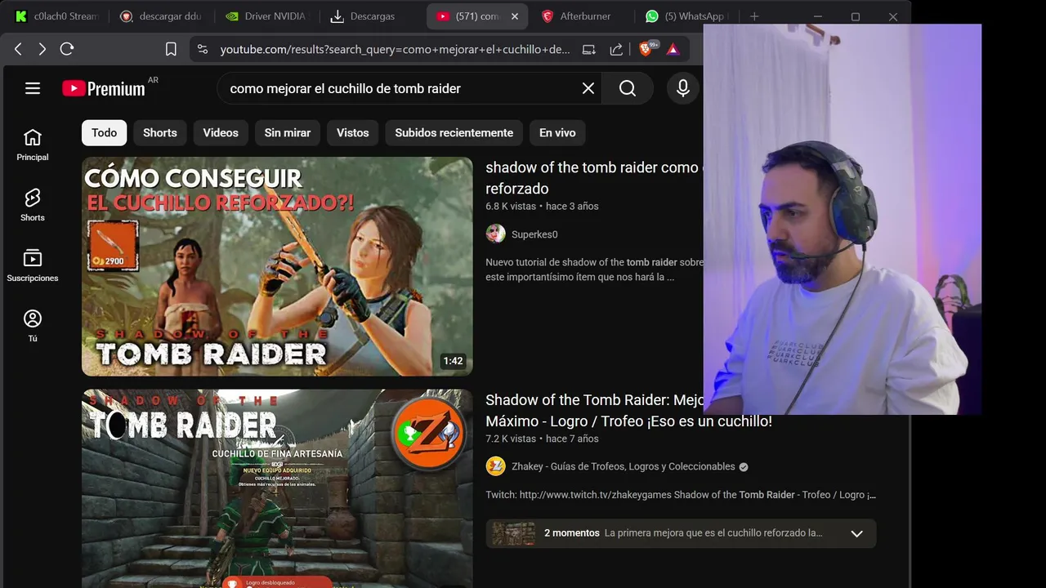Click the cast/install icon in address bar
Image resolution: width=1046 pixels, height=588 pixels.
point(589,49)
